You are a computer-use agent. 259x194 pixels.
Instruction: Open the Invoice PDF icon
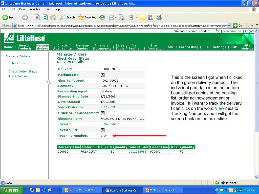click(x=103, y=130)
